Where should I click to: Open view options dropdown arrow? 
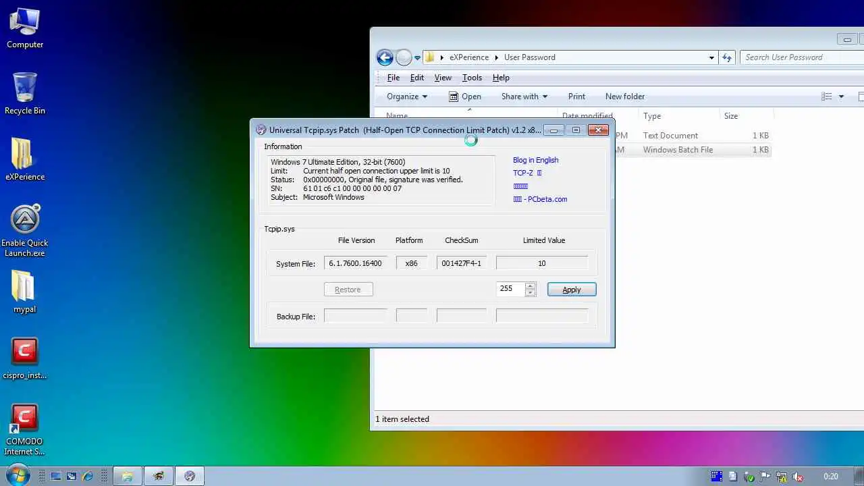tap(841, 97)
